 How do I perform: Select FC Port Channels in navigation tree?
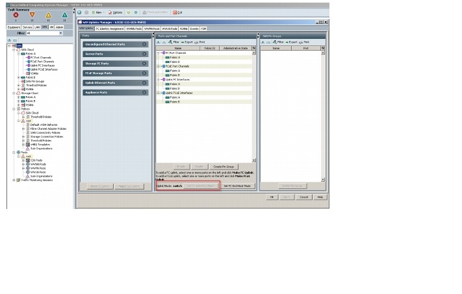(41, 58)
